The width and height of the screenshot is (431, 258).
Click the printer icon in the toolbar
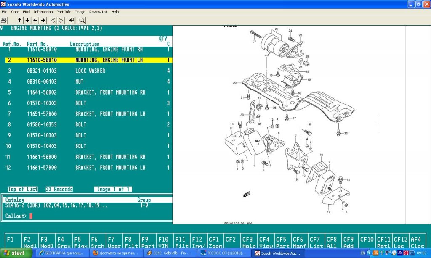pos(4,20)
